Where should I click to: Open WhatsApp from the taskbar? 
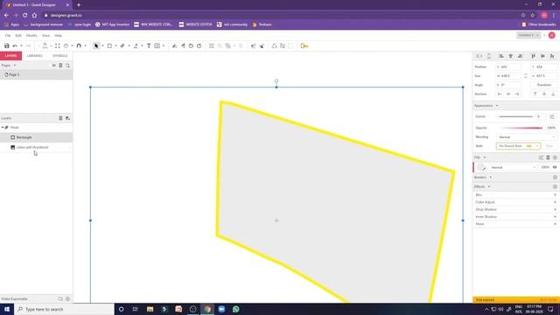pos(235,309)
